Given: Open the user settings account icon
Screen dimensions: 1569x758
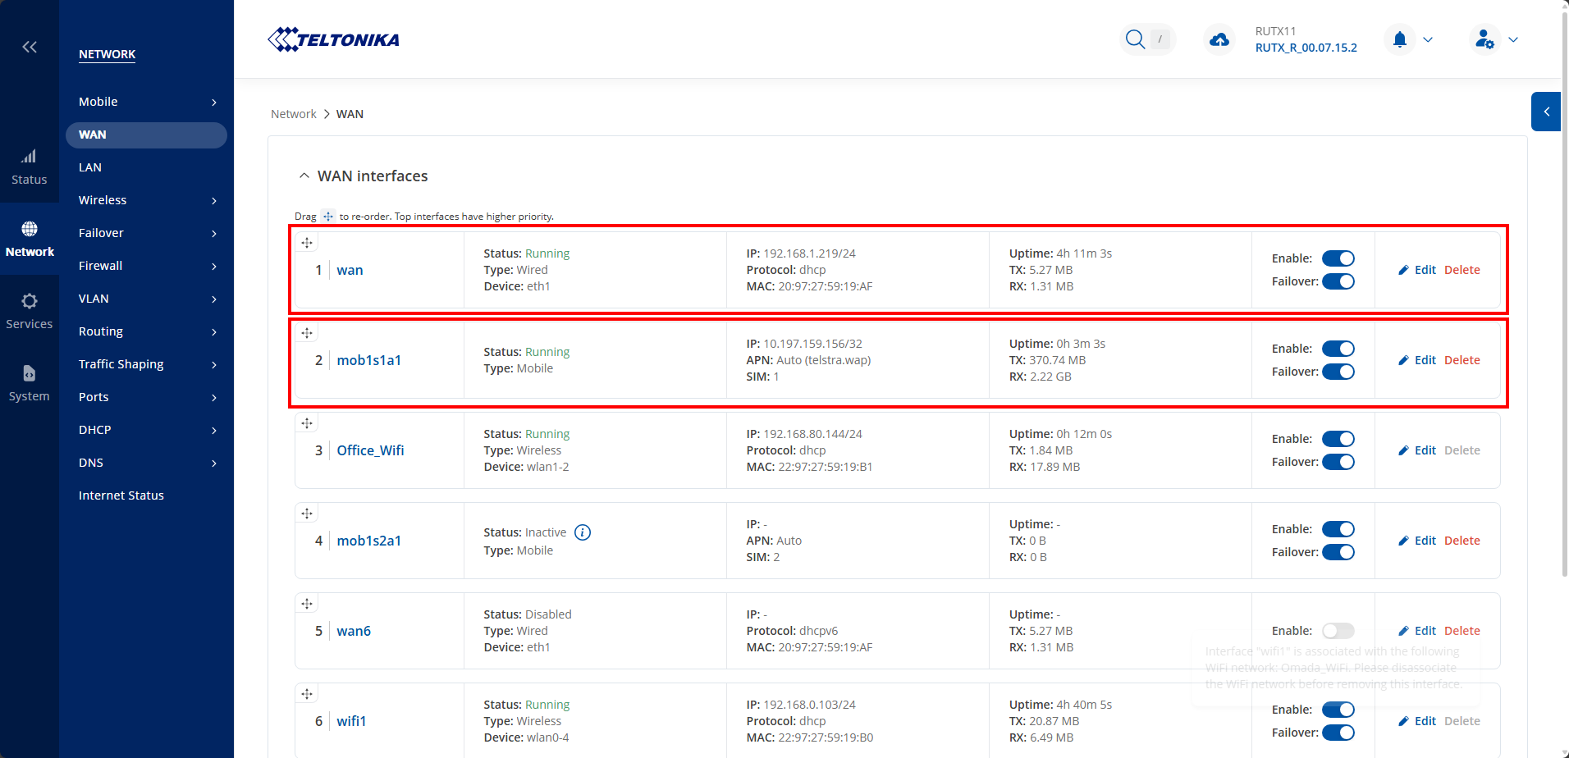Looking at the screenshot, I should tap(1484, 39).
